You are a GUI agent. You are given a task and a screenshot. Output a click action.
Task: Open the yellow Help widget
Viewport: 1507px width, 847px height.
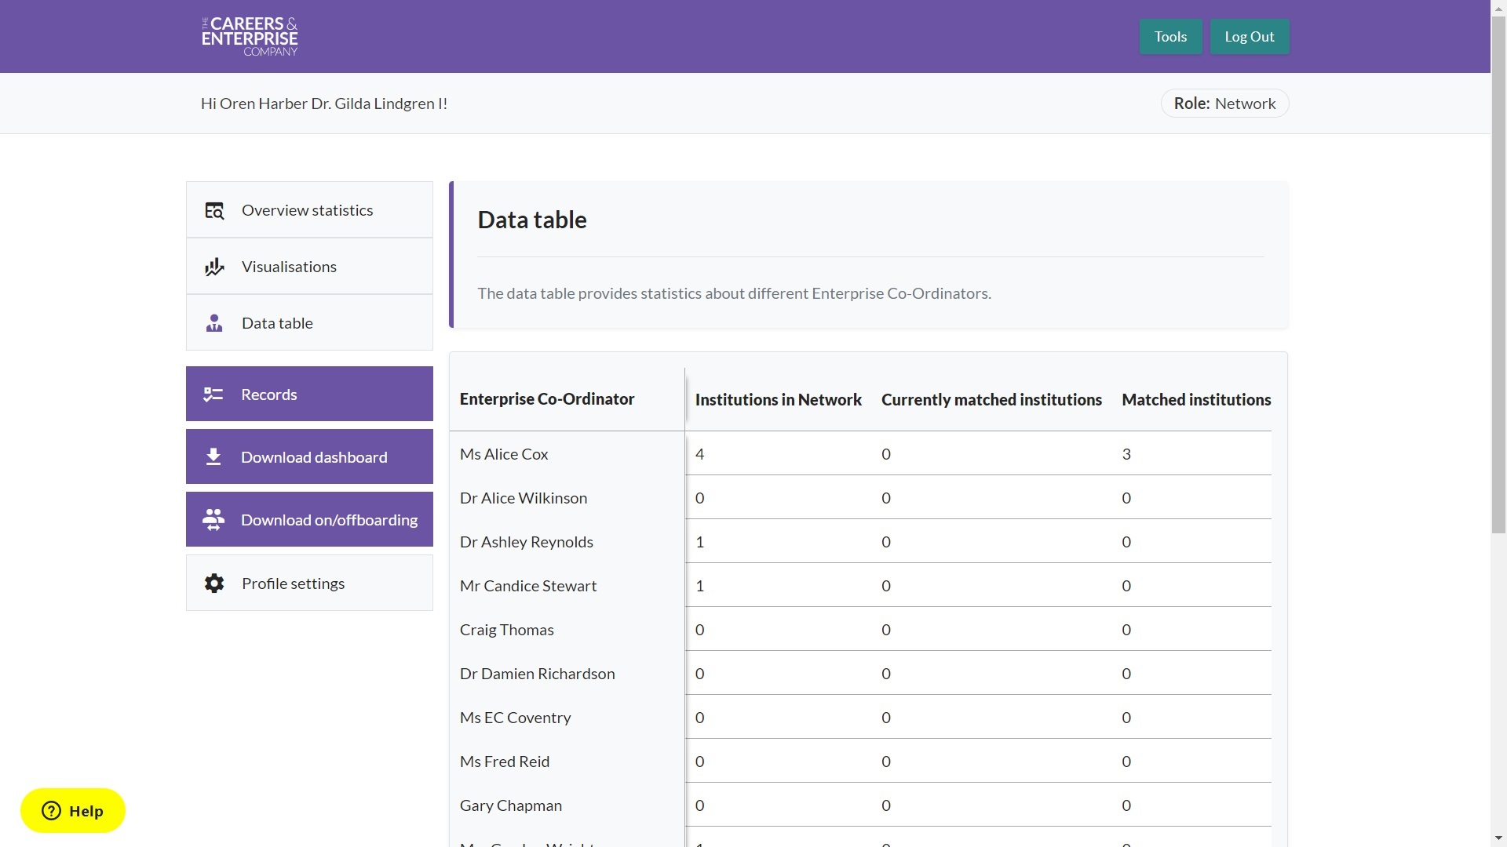73,811
